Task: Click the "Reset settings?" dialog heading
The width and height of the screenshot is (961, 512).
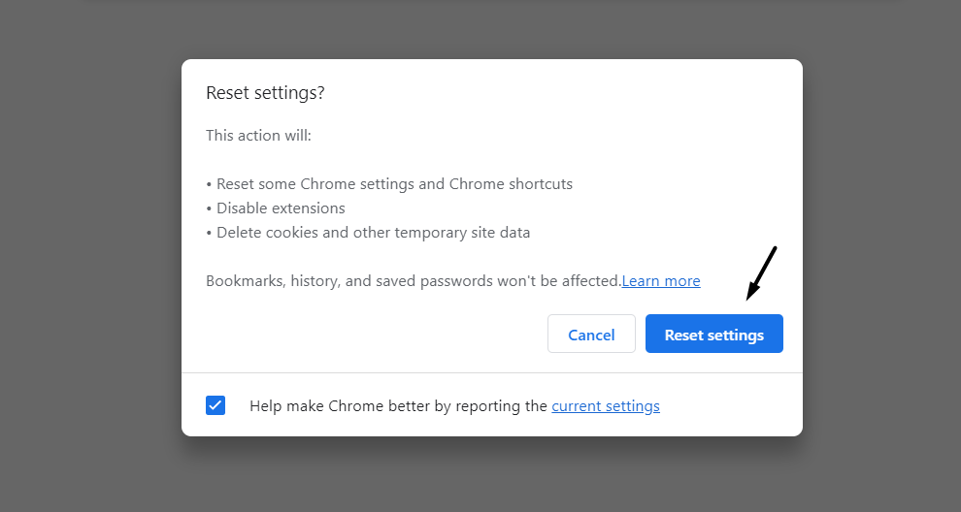Action: (x=265, y=93)
